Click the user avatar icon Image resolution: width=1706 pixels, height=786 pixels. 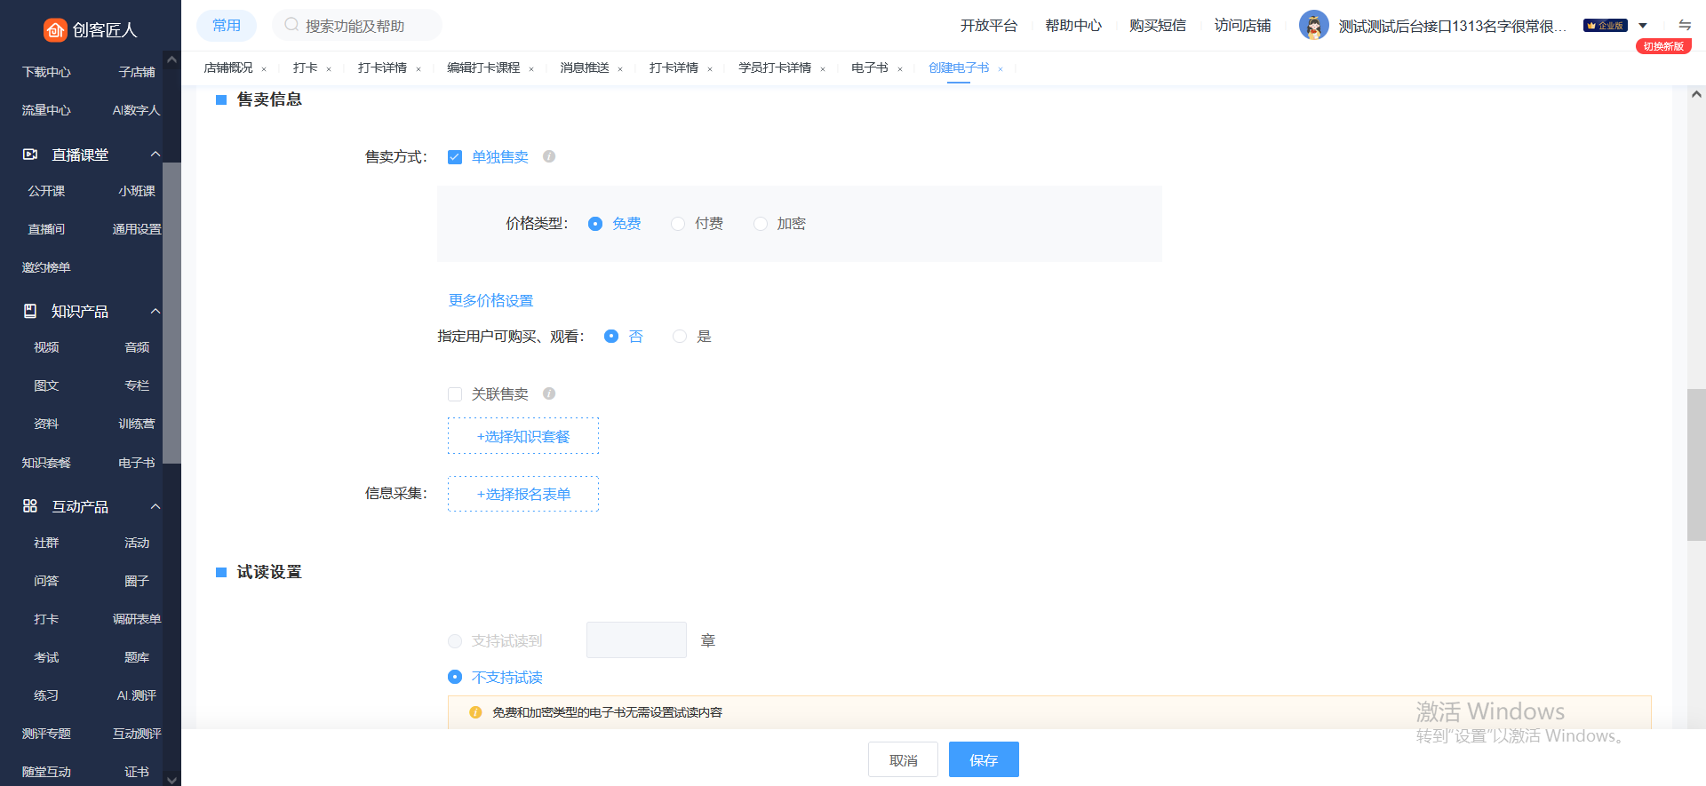pos(1313,26)
